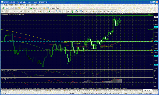
Task: Open the chart Templates icon
Action: (81, 11)
